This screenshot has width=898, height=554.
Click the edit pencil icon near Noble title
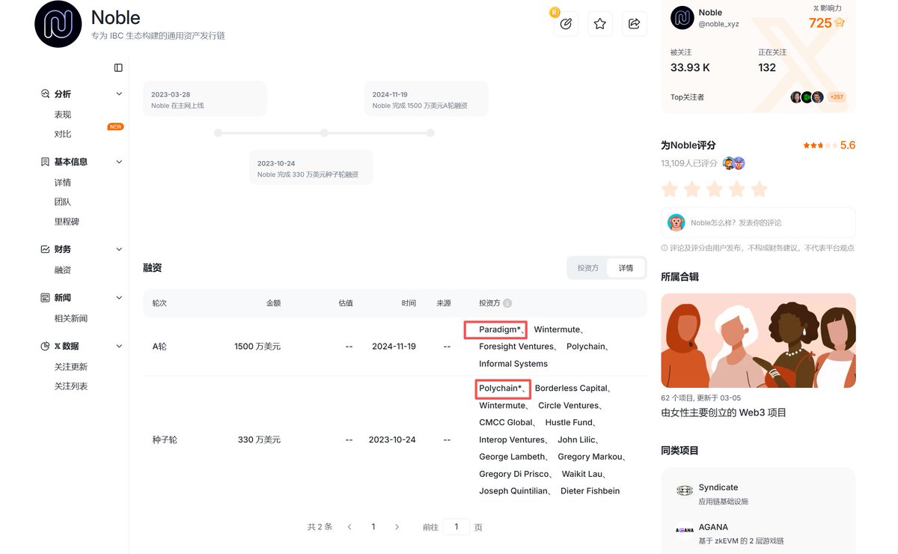click(x=566, y=24)
